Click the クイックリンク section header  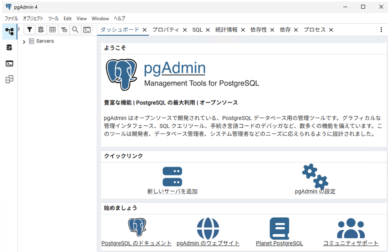123,156
